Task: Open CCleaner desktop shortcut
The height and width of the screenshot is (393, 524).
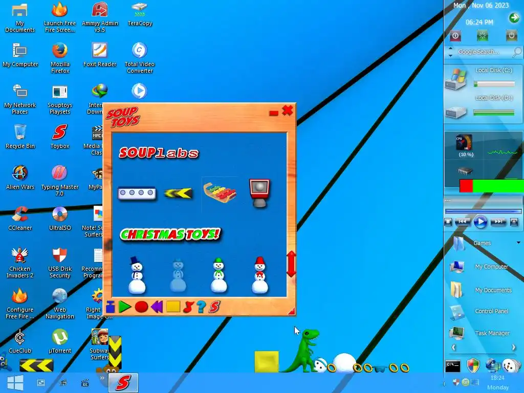Action: 20,219
